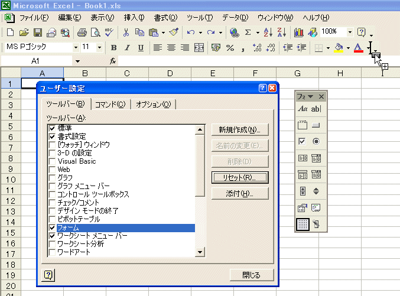Click the 新規作成(N)... button
This screenshot has height=296, width=400.
[240, 130]
